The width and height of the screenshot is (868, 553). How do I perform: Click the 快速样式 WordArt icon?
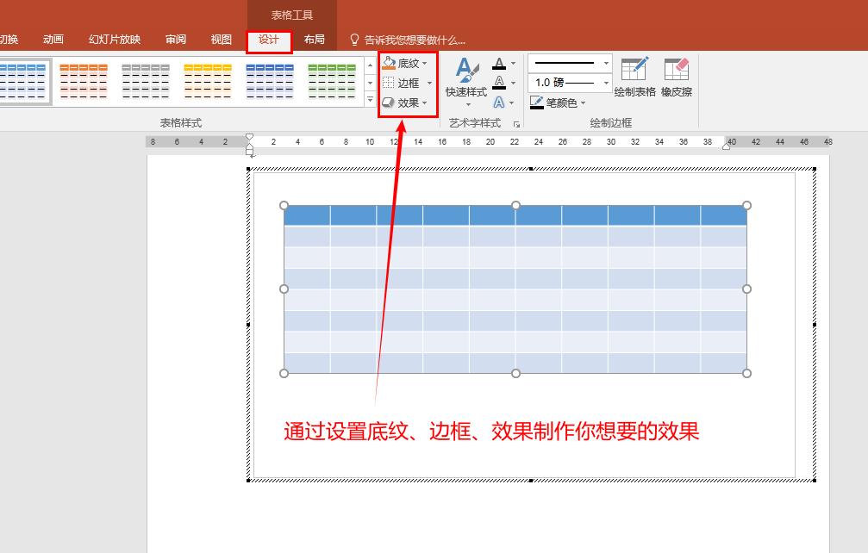click(x=466, y=71)
